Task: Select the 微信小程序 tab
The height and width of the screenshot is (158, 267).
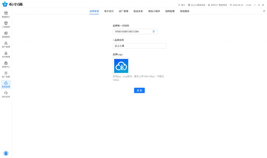Action: coord(154,11)
